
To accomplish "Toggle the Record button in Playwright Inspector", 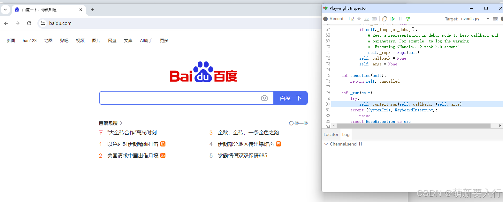I will (x=333, y=19).
